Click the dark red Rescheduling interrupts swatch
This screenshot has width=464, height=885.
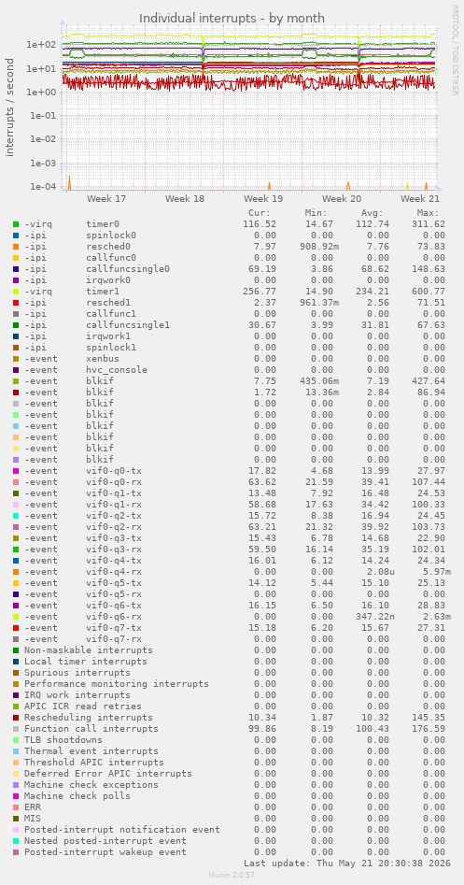16,718
